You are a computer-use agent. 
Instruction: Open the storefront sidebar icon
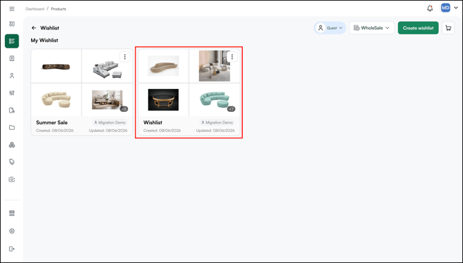tap(12, 213)
